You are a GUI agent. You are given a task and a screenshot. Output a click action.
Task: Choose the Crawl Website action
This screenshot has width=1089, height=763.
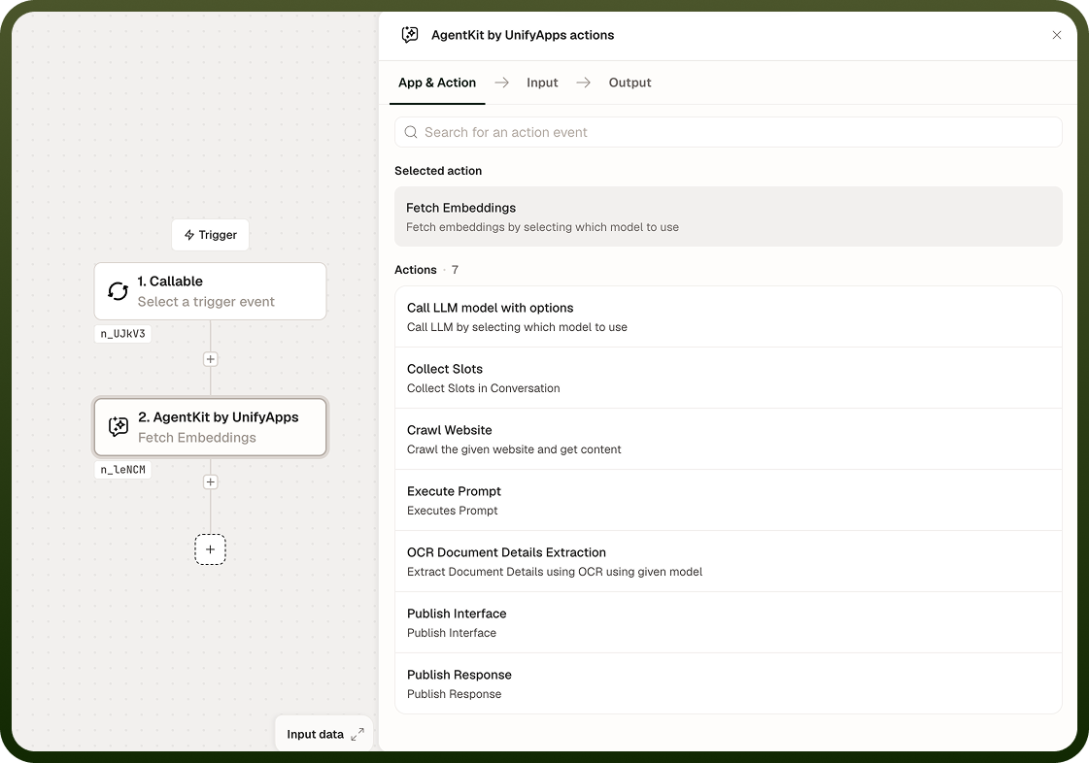pos(728,439)
